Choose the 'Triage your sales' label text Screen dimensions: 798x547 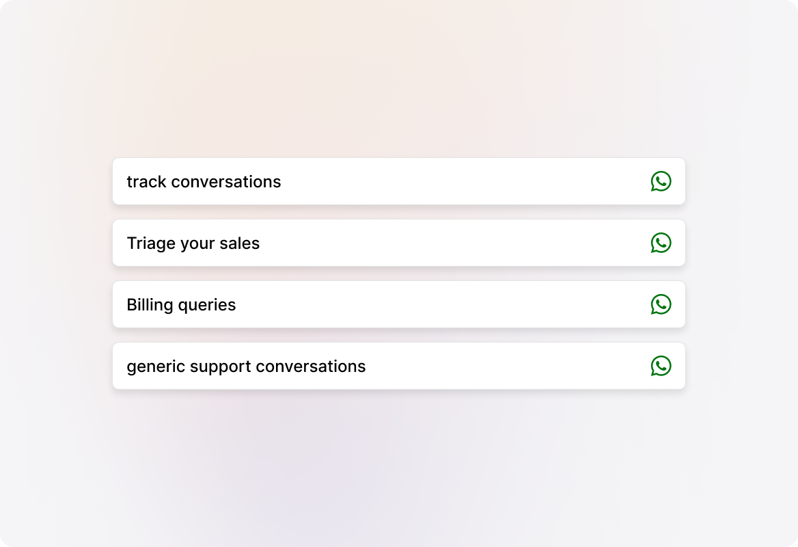point(193,243)
